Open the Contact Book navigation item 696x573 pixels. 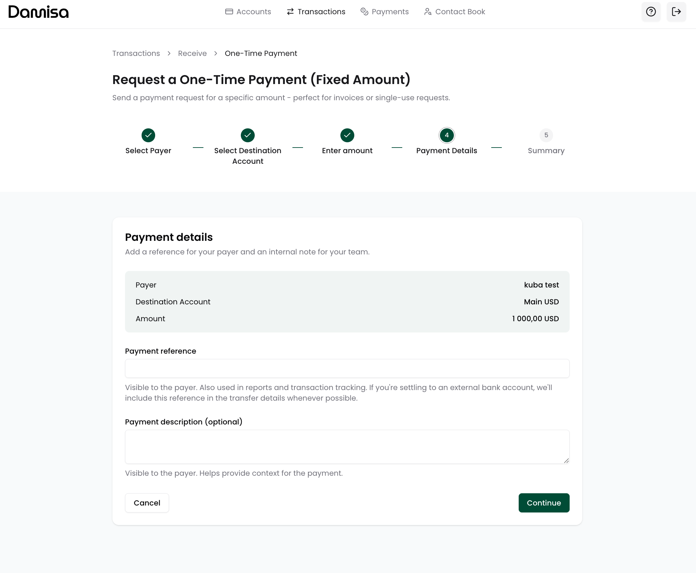coord(455,12)
